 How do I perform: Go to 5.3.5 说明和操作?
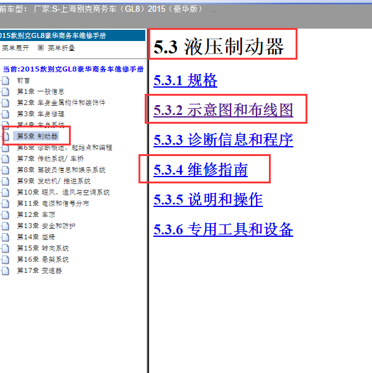point(208,200)
